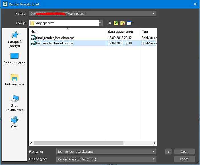The image size is (200, 165).
Task: Open Этот компьютер location
Action: point(15,103)
